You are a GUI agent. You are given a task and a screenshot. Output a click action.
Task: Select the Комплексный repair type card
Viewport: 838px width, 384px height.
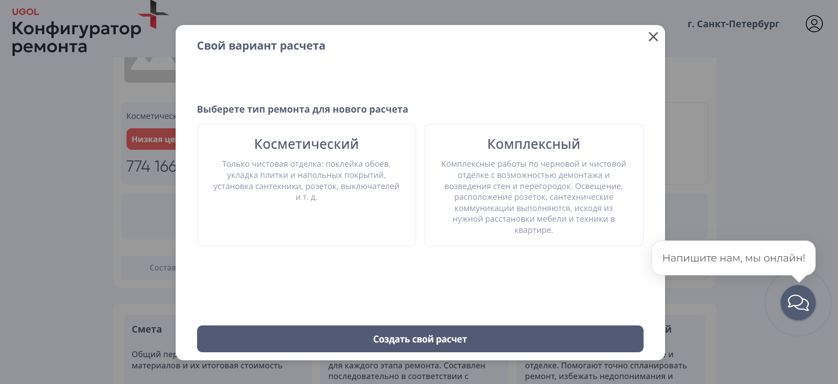click(534, 185)
